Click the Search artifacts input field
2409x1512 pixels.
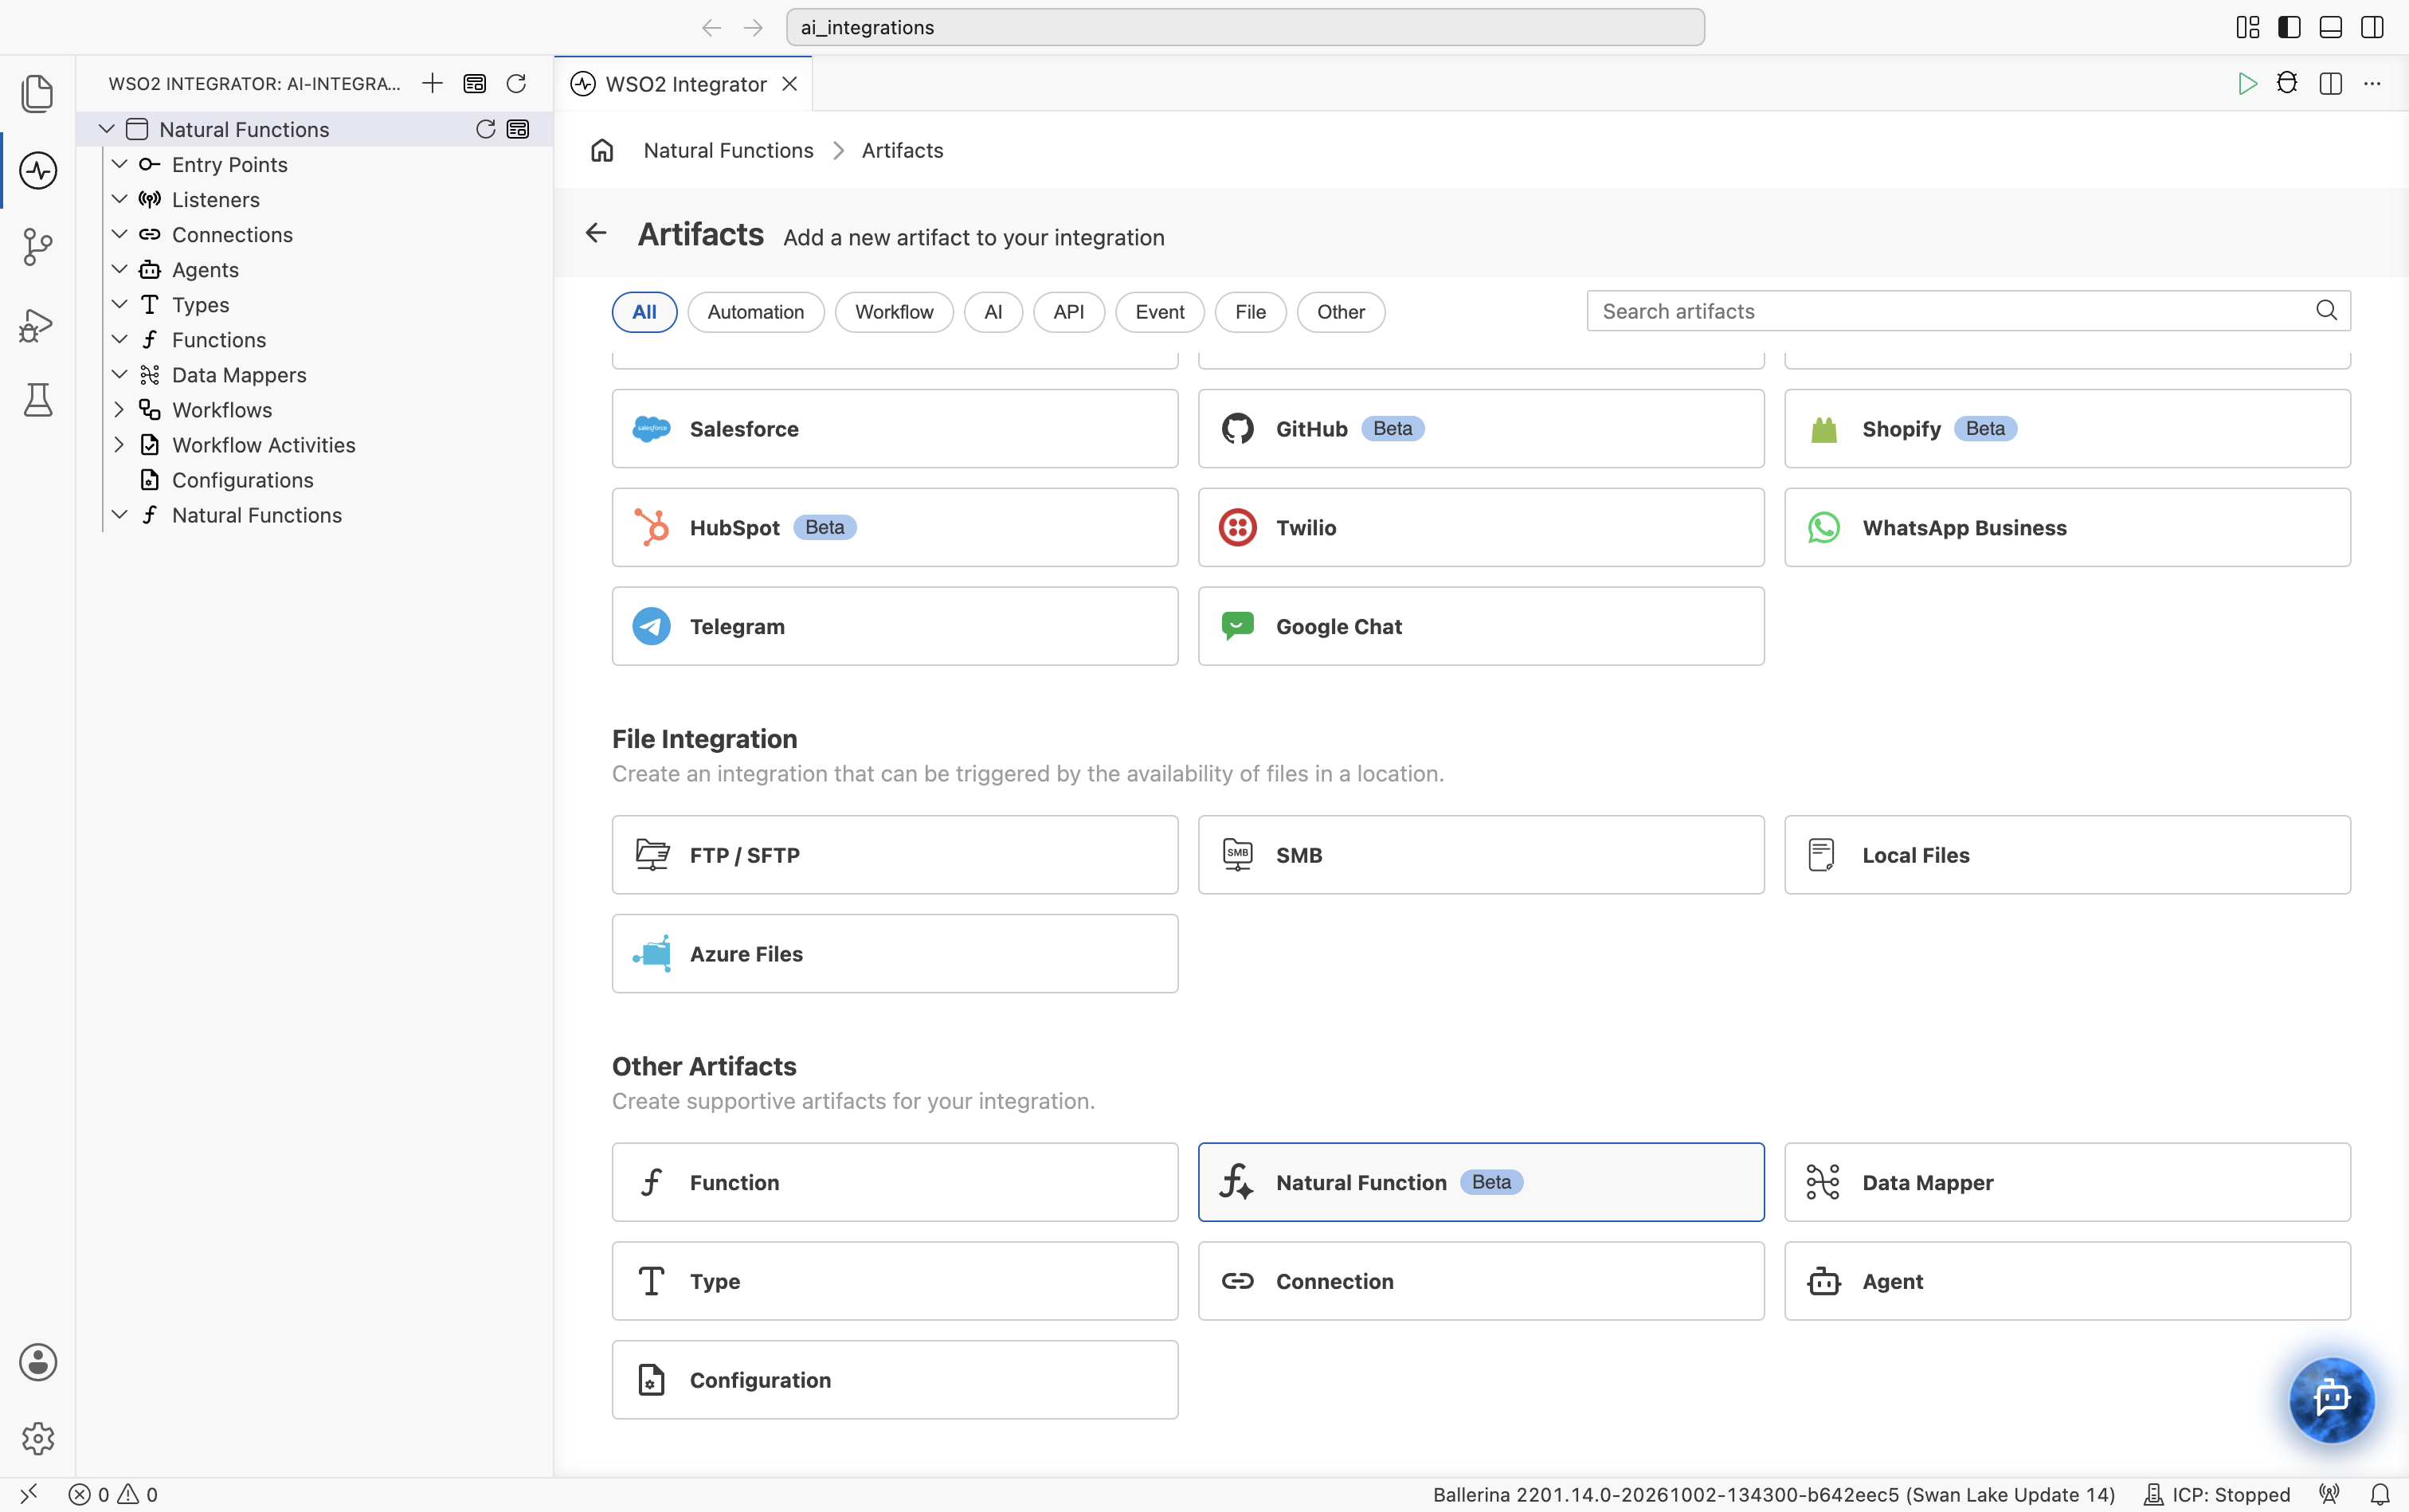pos(1967,311)
